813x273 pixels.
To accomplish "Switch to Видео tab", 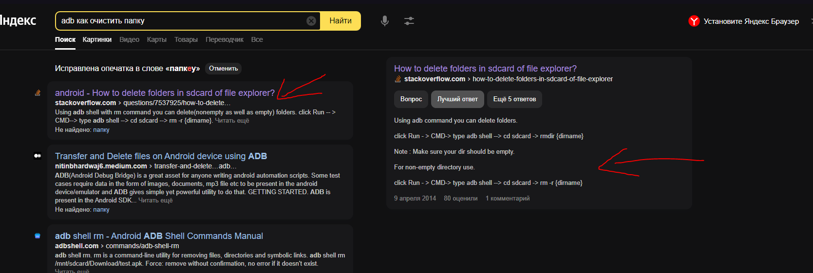I will coord(129,39).
